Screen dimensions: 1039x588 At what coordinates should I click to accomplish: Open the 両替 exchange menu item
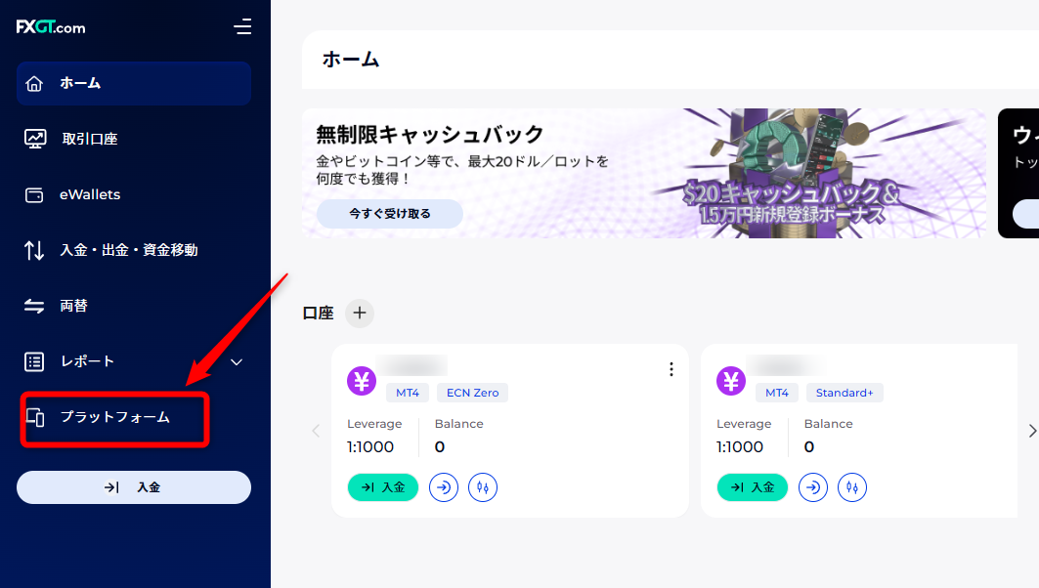click(134, 306)
